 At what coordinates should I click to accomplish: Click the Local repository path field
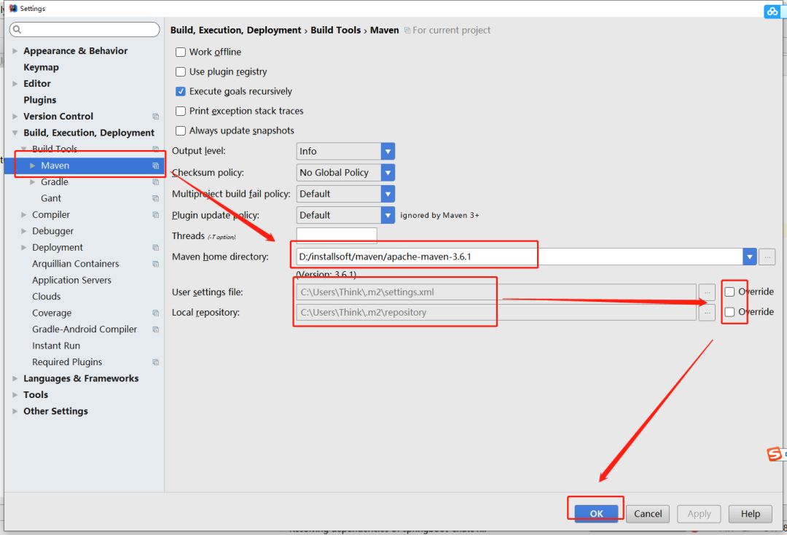496,312
